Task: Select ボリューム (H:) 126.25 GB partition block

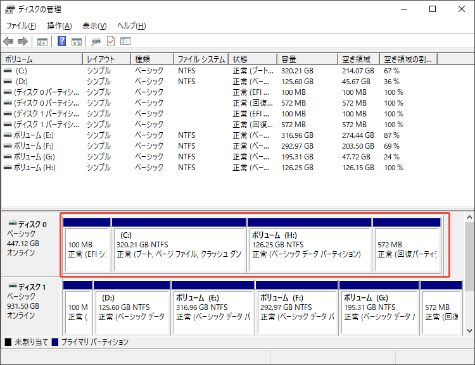Action: pos(309,245)
